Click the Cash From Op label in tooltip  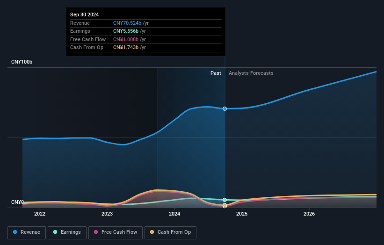pyautogui.click(x=87, y=48)
